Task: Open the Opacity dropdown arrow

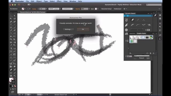Action: click(x=89, y=9)
